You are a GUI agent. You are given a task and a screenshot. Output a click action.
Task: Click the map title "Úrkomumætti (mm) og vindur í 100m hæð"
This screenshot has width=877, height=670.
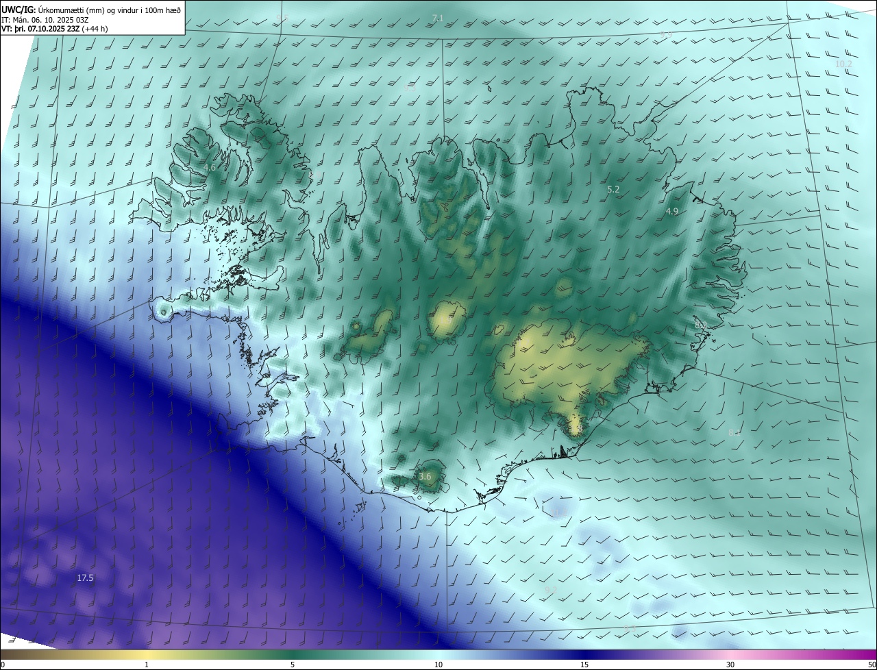point(109,10)
